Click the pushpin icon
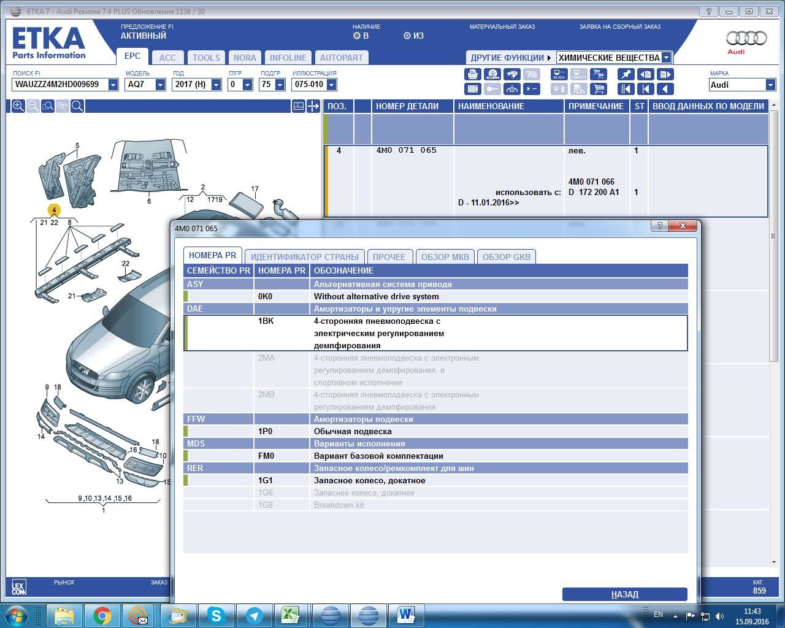Viewport: 785px width, 628px height. (x=626, y=74)
